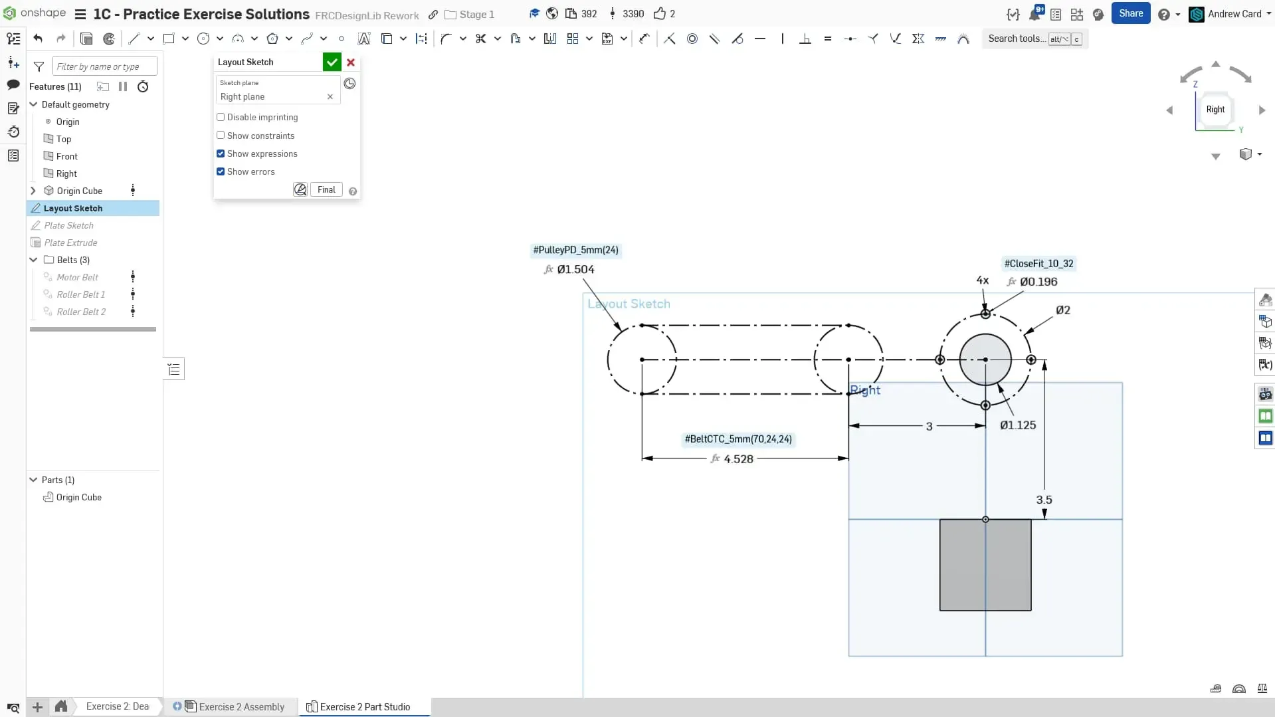1275x717 pixels.
Task: Expand the Origin Cube feature
Action: tap(33, 191)
